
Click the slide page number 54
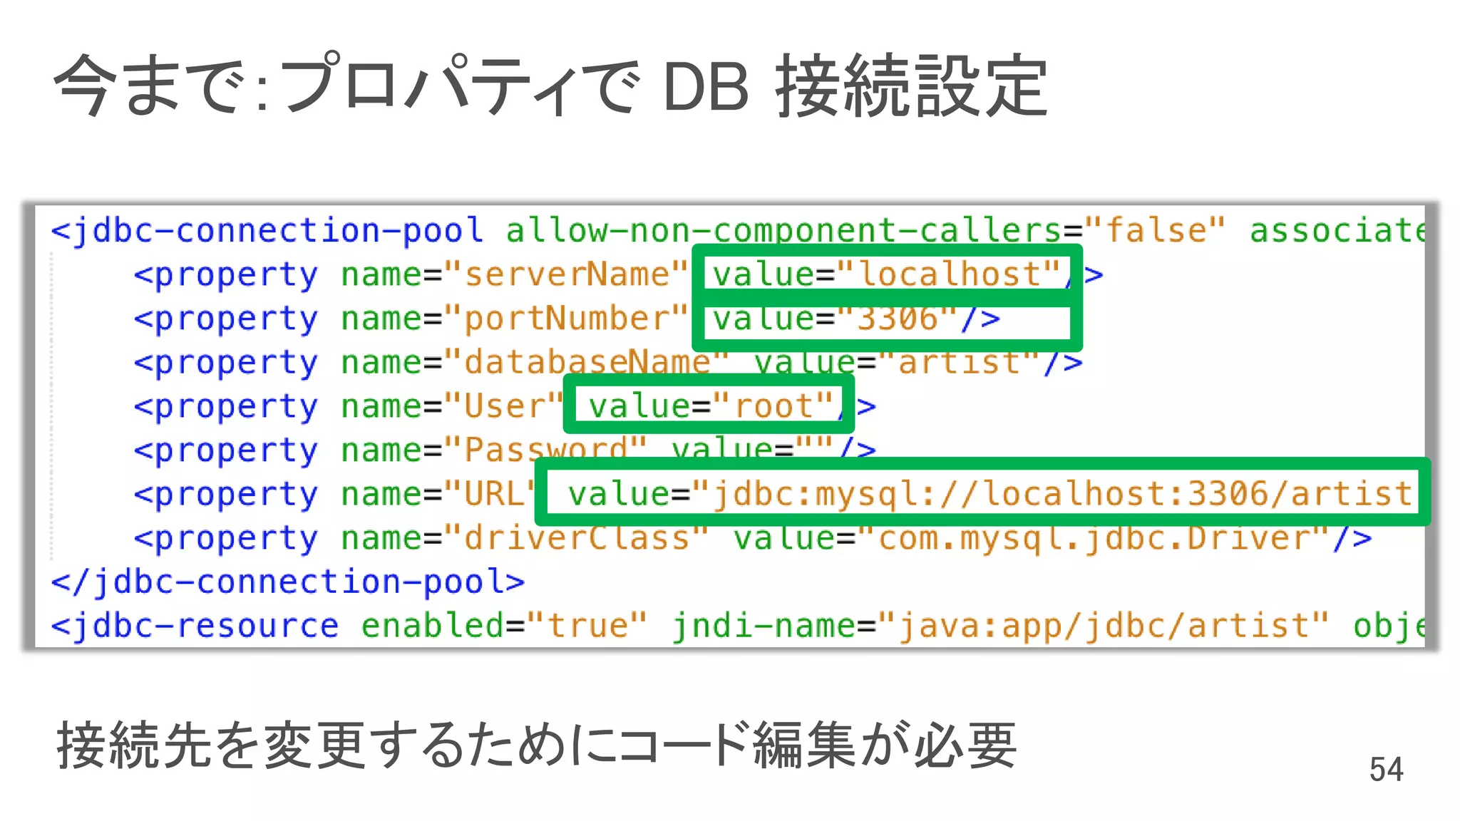(1385, 770)
